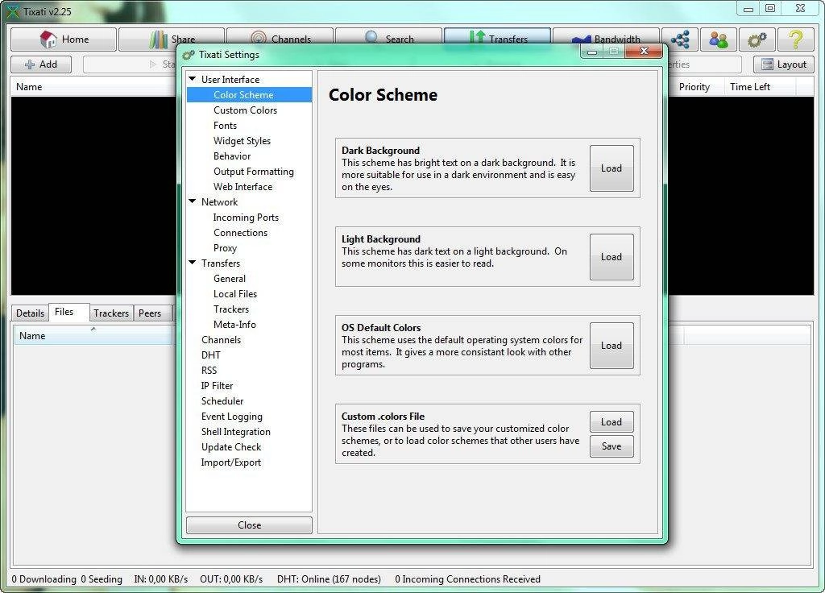825x593 pixels.
Task: Collapse the User Interface tree section
Action: click(x=193, y=79)
